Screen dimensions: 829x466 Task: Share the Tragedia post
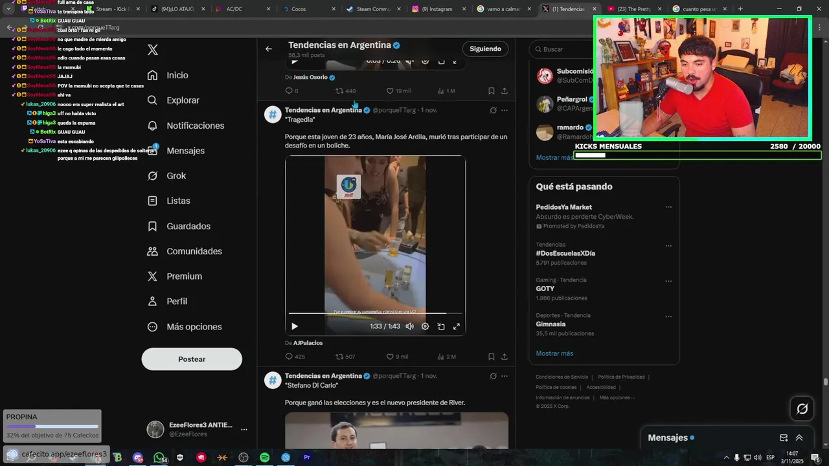505,357
